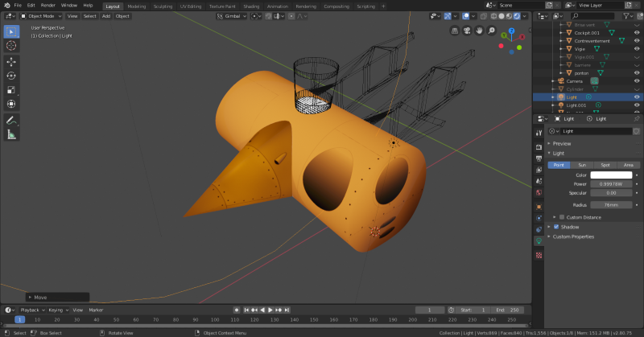
Task: Open the Render menu
Action: (49, 6)
